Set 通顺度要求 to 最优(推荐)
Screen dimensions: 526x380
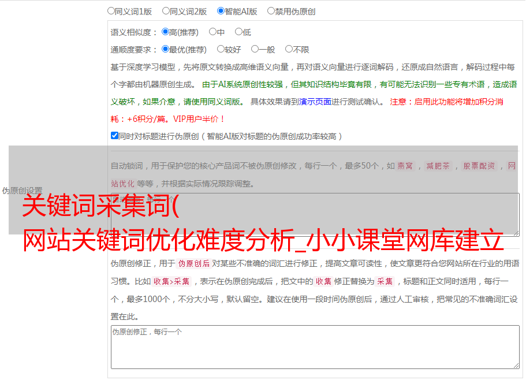165,49
